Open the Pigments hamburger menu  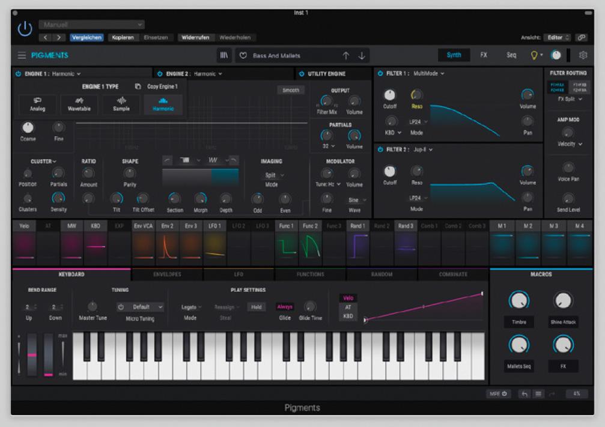pos(22,55)
